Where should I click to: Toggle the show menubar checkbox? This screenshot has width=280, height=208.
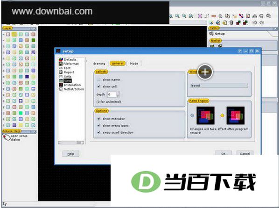pyautogui.click(x=98, y=119)
